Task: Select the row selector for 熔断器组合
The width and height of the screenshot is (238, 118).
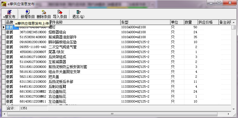Action: tap(4, 32)
